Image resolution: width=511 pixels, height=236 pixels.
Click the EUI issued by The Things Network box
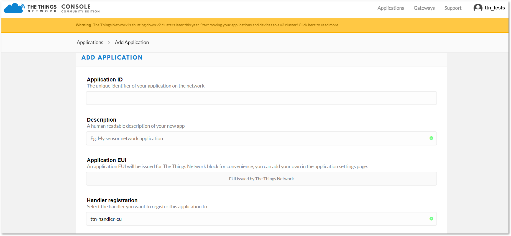[x=261, y=179]
